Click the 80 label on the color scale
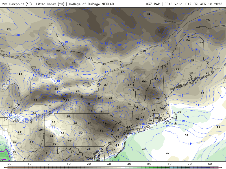The height and width of the screenshot is (169, 226). click(x=210, y=164)
